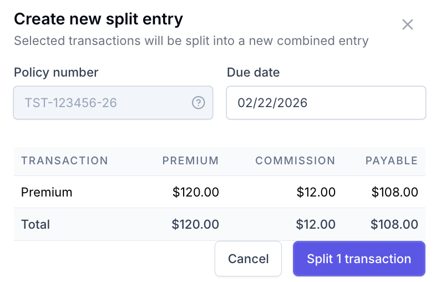Viewport: 436px width, 282px height.
Task: Click the Total row $108.00 payable
Action: click(394, 224)
